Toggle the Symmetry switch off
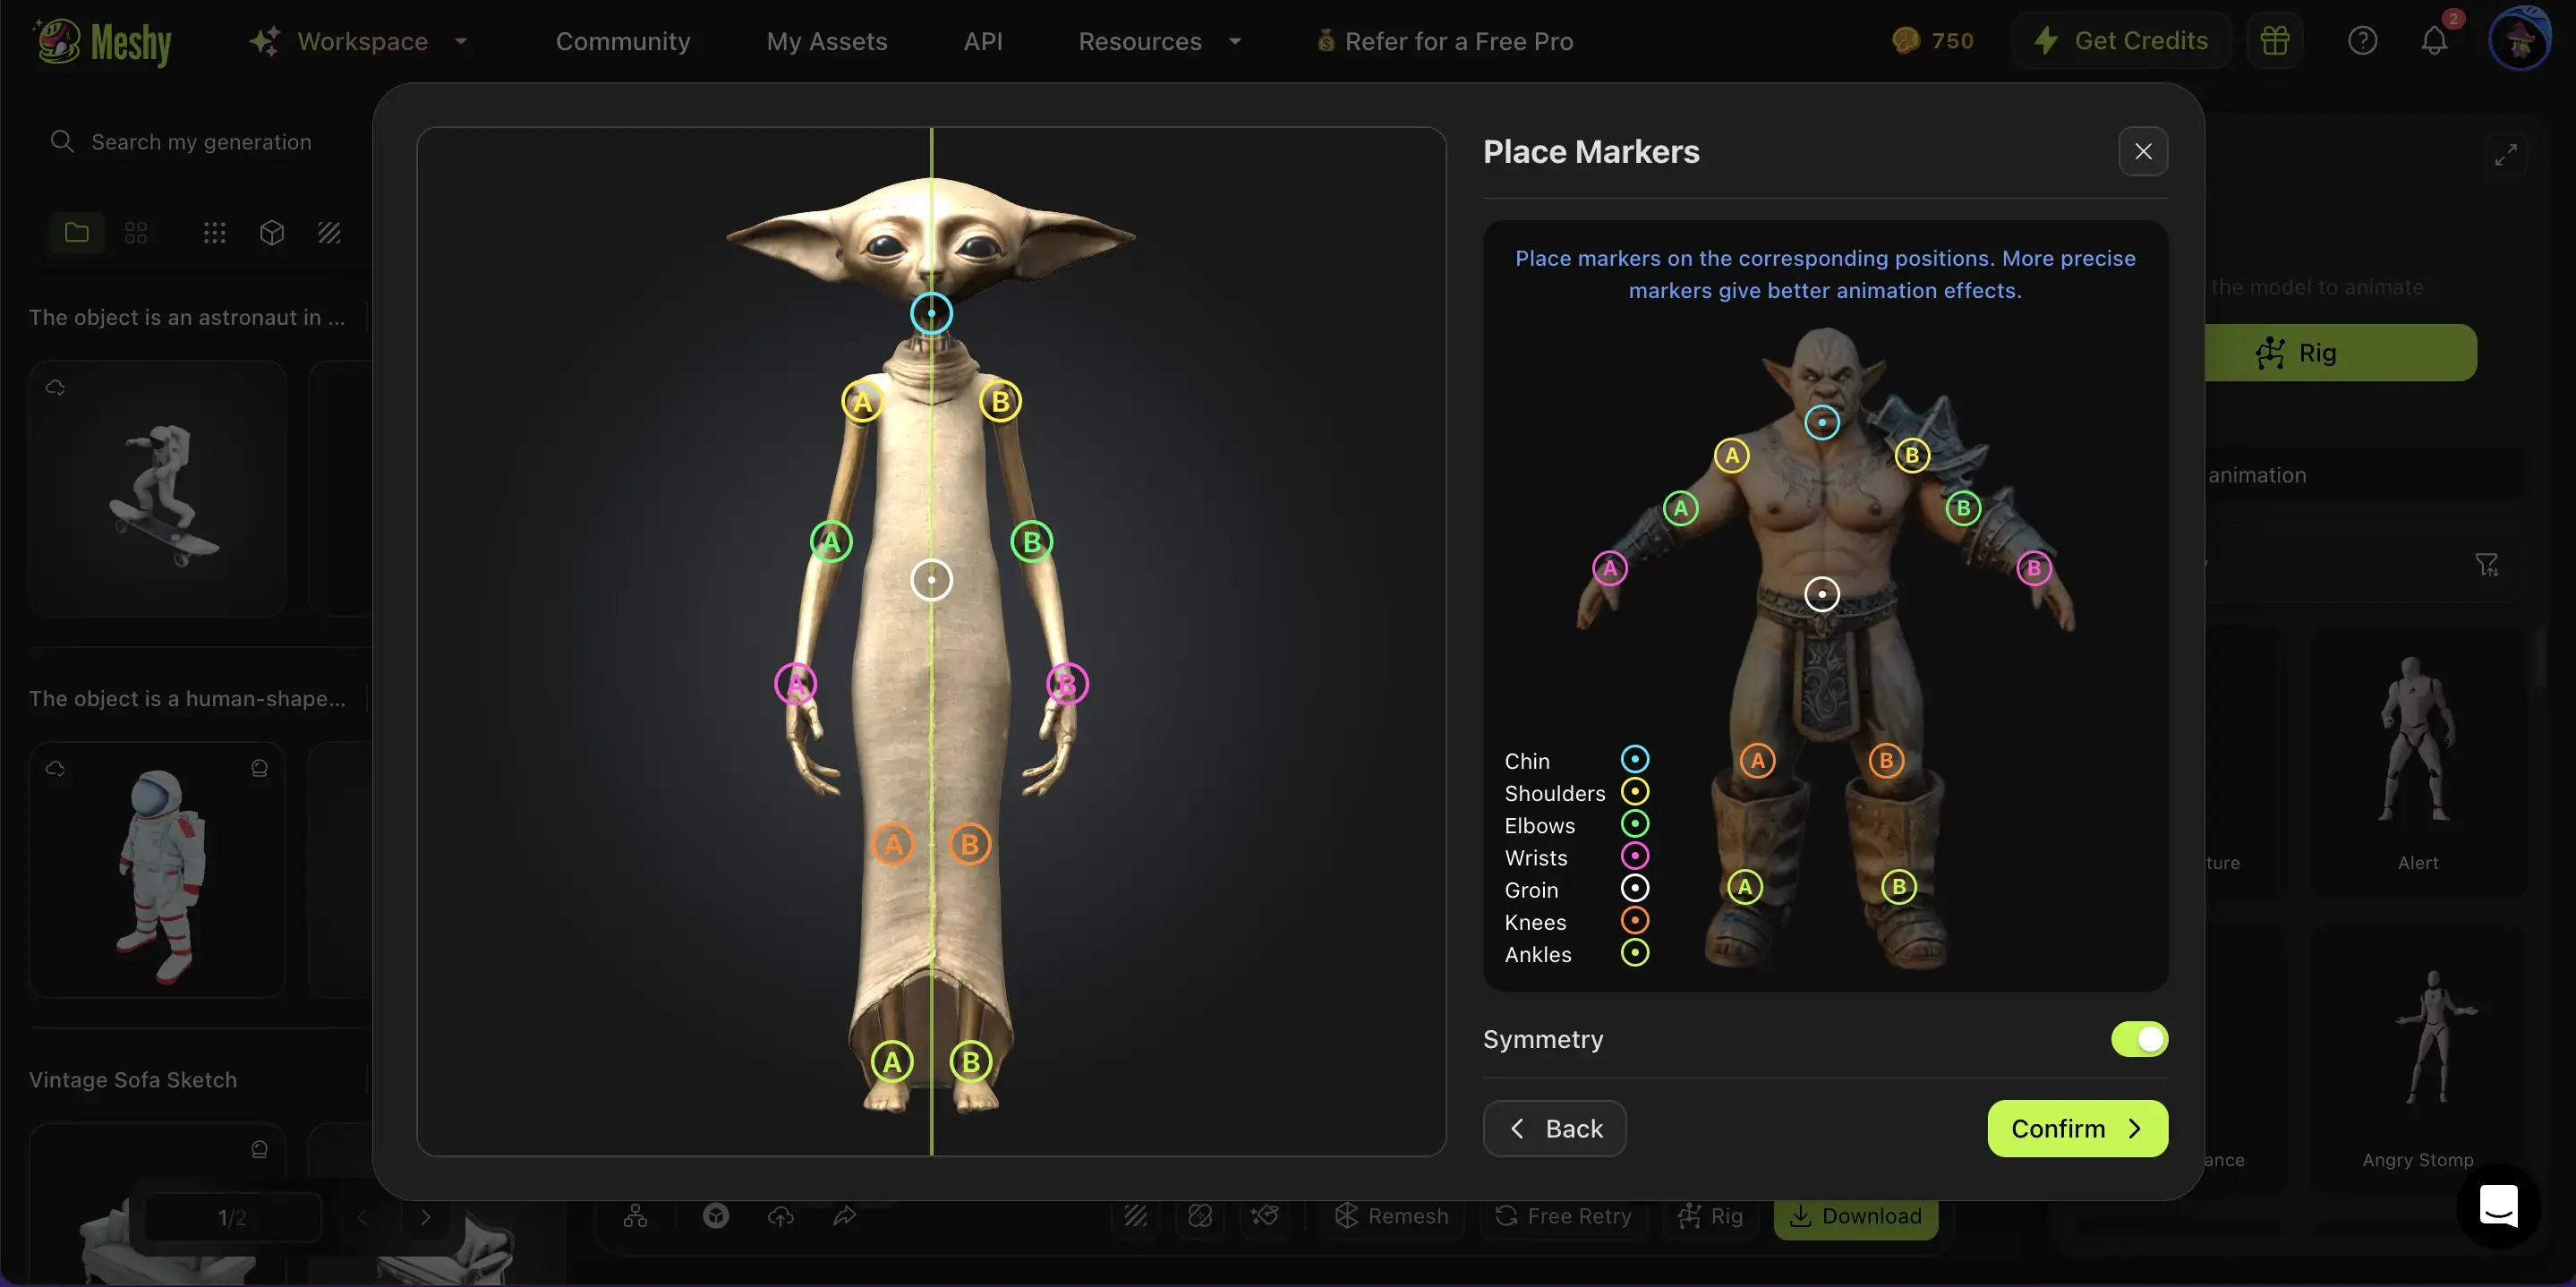Viewport: 2576px width, 1287px height. click(x=2139, y=1039)
